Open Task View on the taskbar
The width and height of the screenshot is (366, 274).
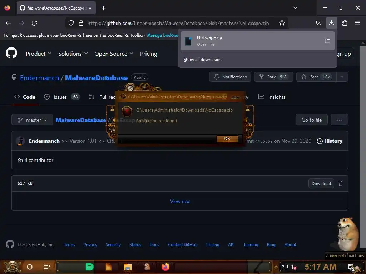tap(47, 267)
